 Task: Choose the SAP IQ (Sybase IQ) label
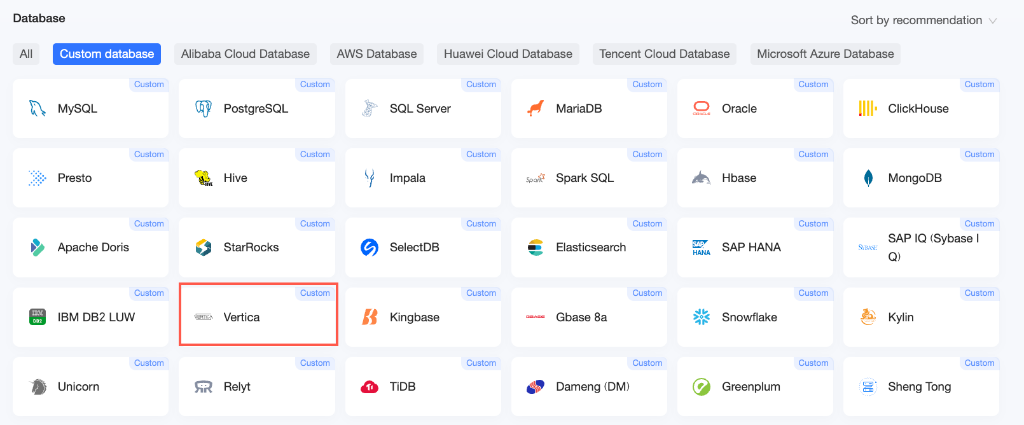[x=934, y=247]
